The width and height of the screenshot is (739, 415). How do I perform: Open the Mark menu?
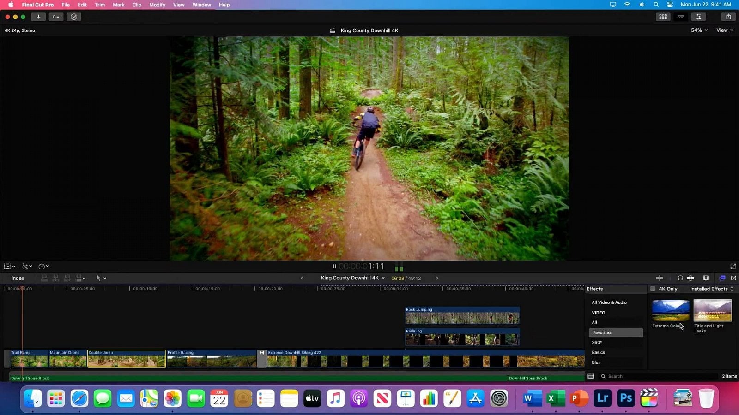click(119, 5)
